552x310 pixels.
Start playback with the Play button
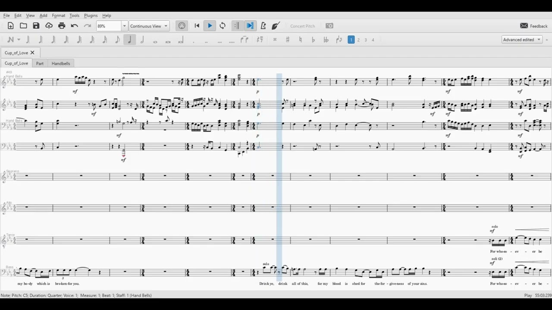click(210, 26)
